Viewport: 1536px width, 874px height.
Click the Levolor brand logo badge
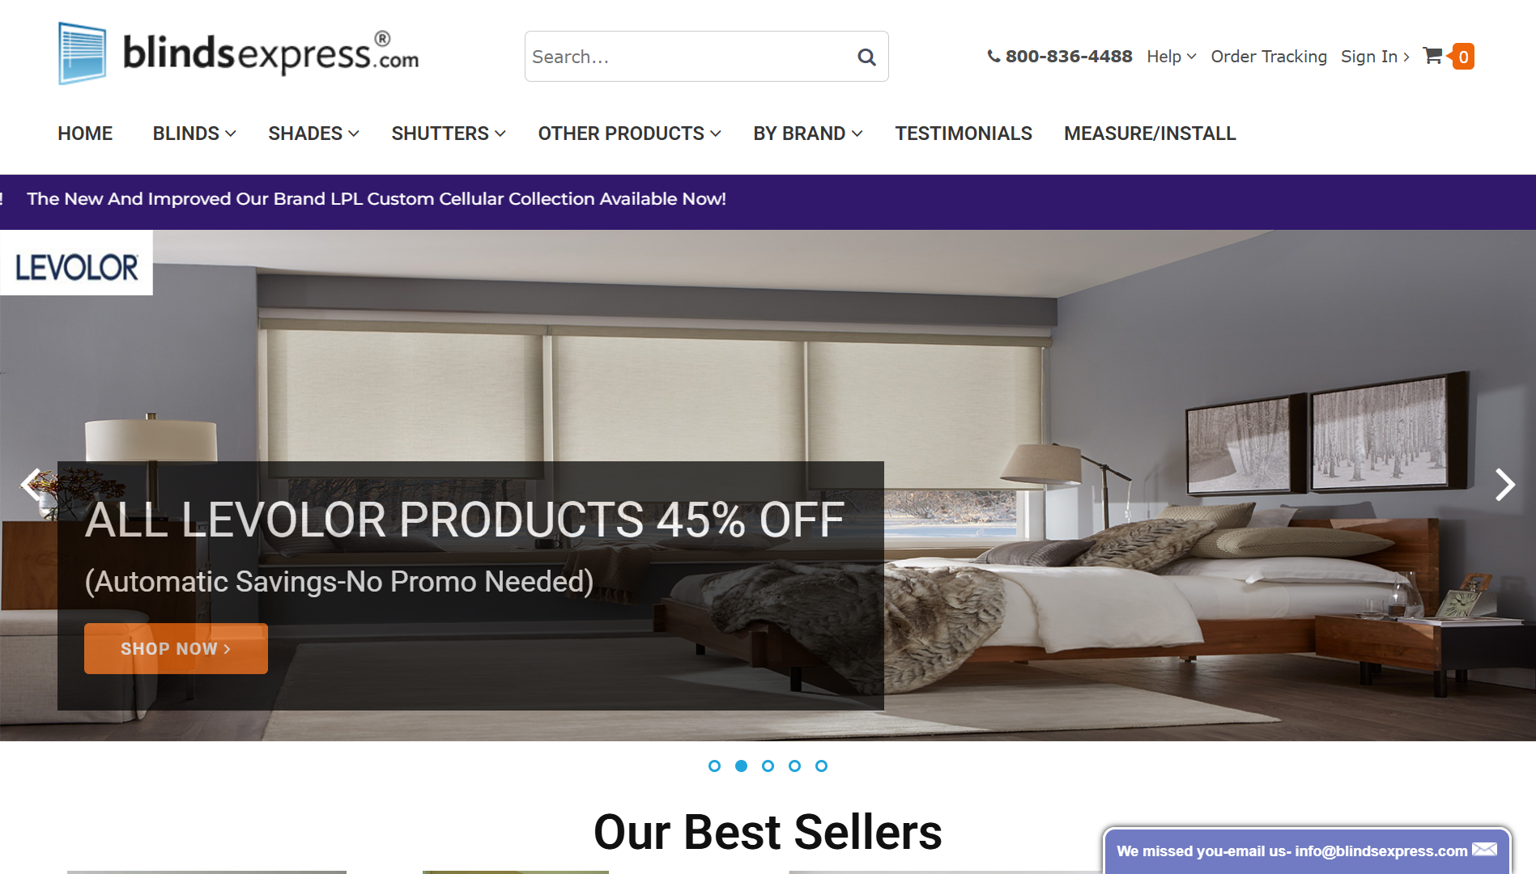76,264
